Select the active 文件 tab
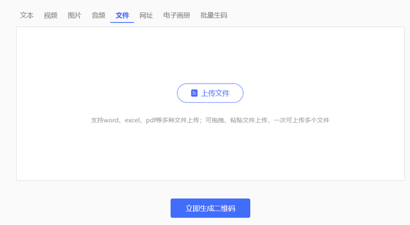Viewport: 410px width, 225px height. tap(122, 15)
